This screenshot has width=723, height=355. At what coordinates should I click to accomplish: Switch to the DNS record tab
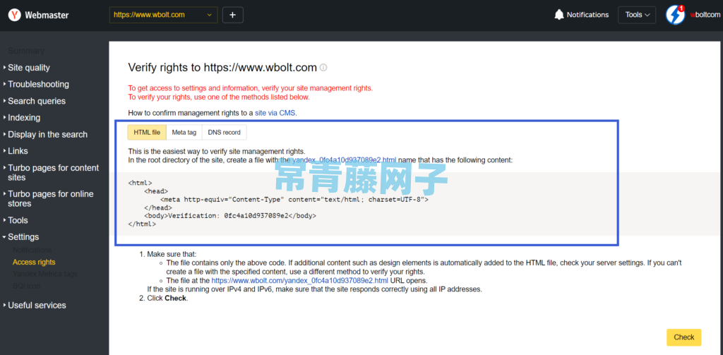click(x=224, y=132)
